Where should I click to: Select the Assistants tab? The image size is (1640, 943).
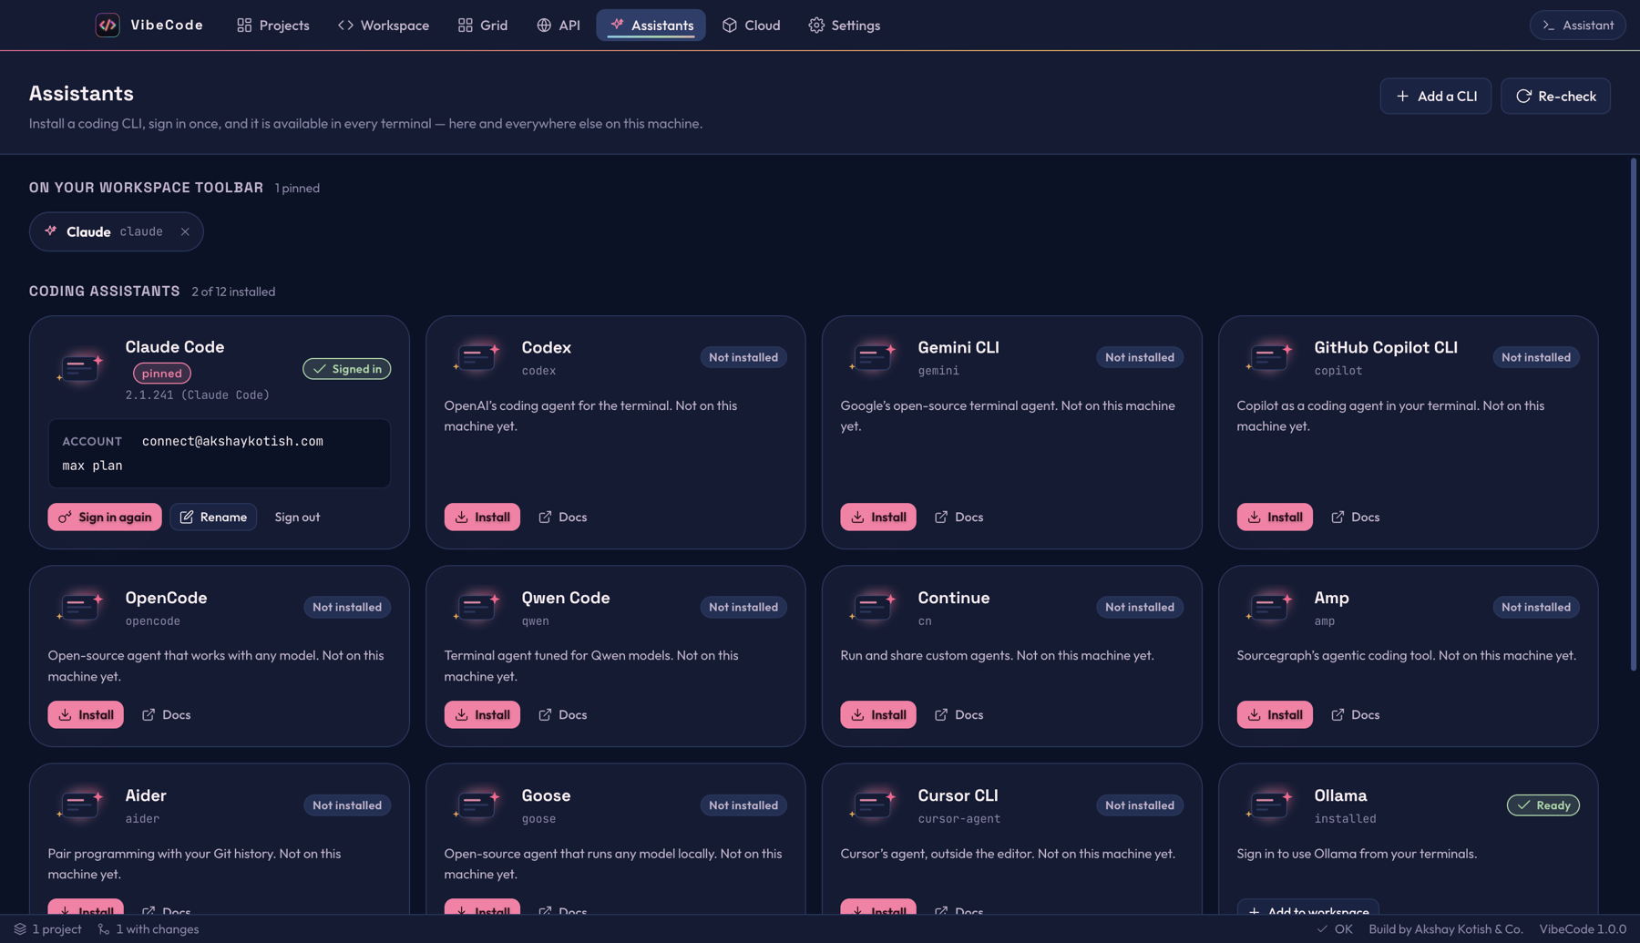coord(651,25)
